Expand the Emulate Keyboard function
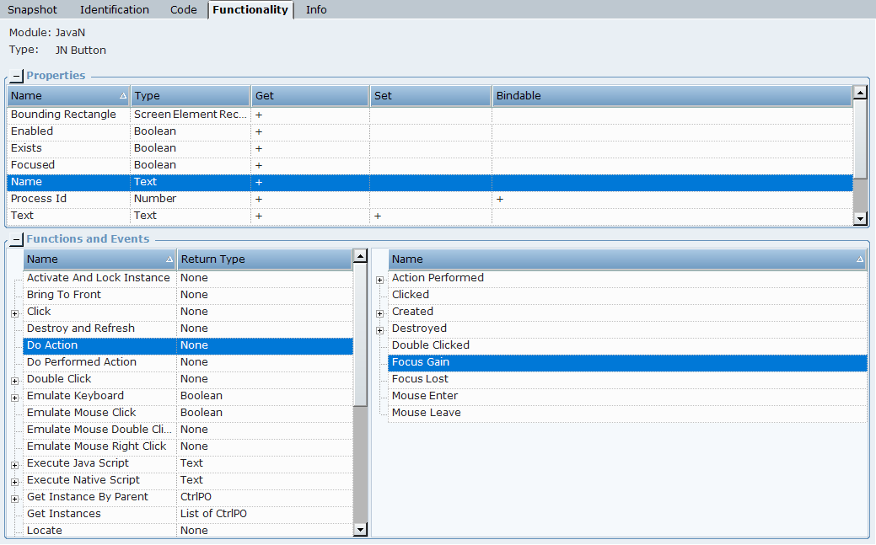 15,398
